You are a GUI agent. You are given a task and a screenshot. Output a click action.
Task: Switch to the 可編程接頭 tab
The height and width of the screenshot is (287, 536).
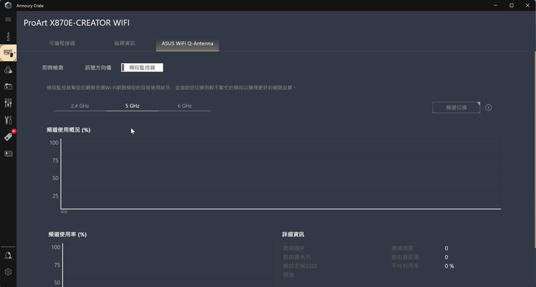62,43
